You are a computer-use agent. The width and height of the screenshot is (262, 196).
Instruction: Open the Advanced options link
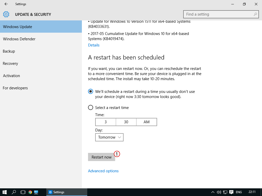click(x=103, y=171)
